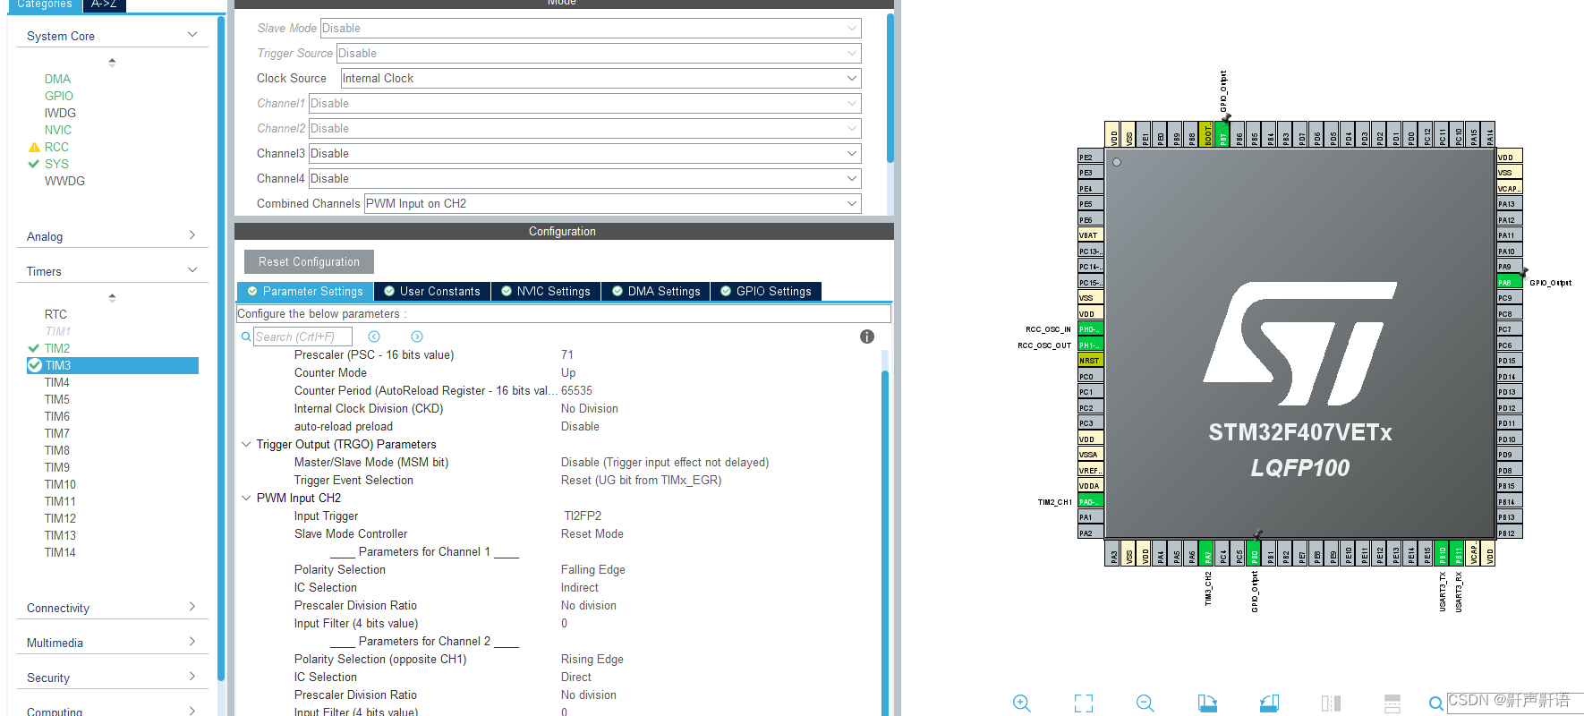Fit the pinout view to the window
This screenshot has width=1584, height=716.
point(1084,703)
